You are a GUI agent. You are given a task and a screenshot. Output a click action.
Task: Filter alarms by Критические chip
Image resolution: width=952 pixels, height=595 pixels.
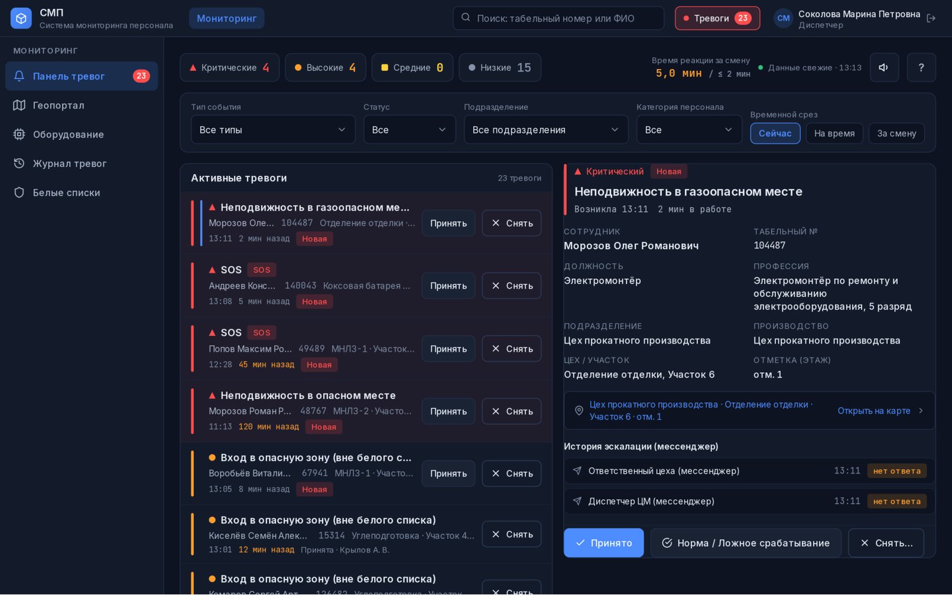tap(229, 68)
